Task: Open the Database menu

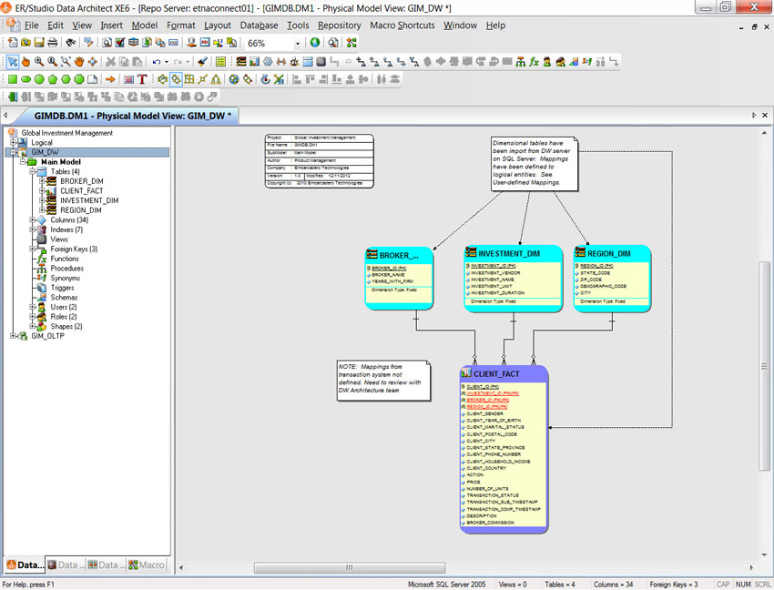Action: pos(259,25)
